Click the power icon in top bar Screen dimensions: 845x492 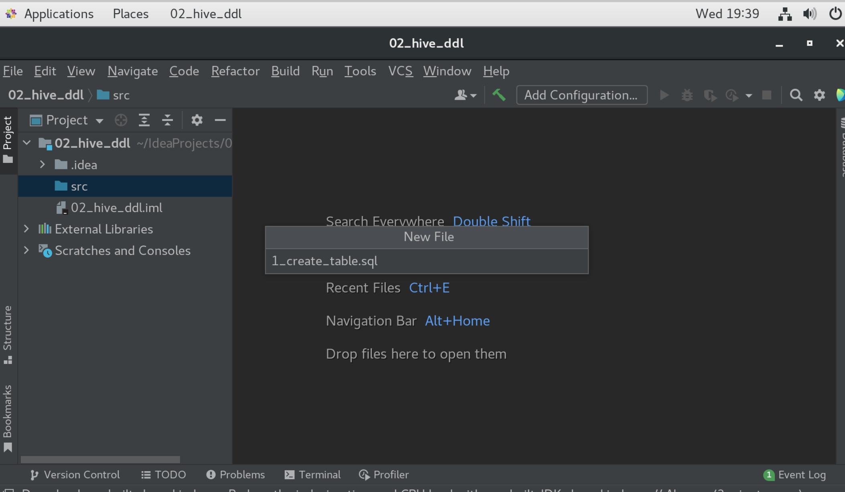coord(835,14)
